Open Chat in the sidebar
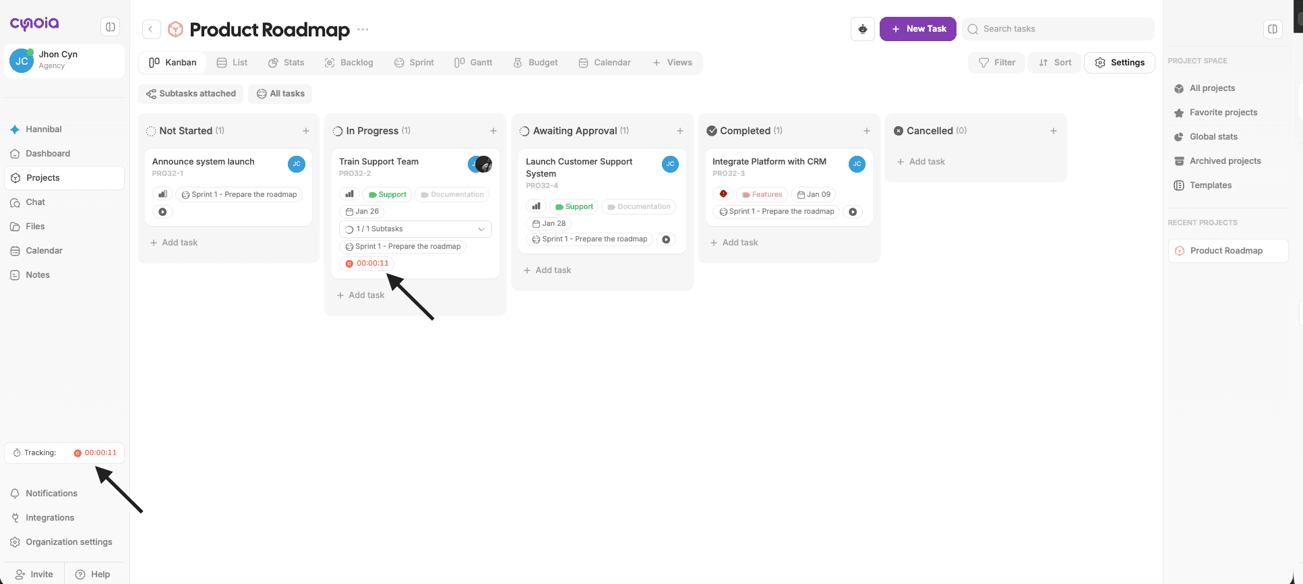This screenshot has height=584, width=1303. [64, 202]
